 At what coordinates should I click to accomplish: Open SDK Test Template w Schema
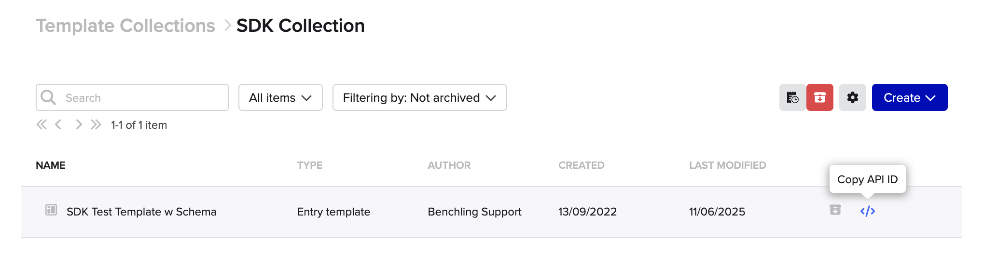(x=141, y=212)
